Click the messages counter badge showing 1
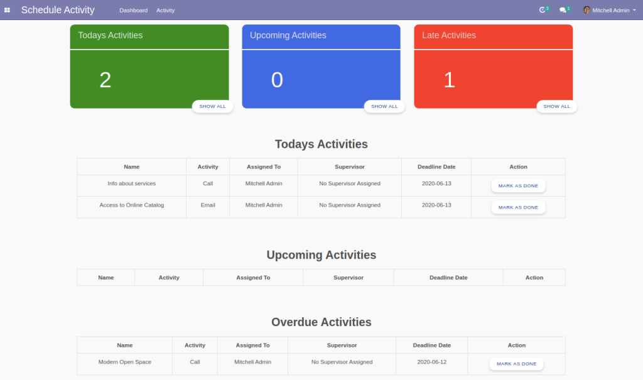This screenshot has height=380, width=643. [569, 7]
